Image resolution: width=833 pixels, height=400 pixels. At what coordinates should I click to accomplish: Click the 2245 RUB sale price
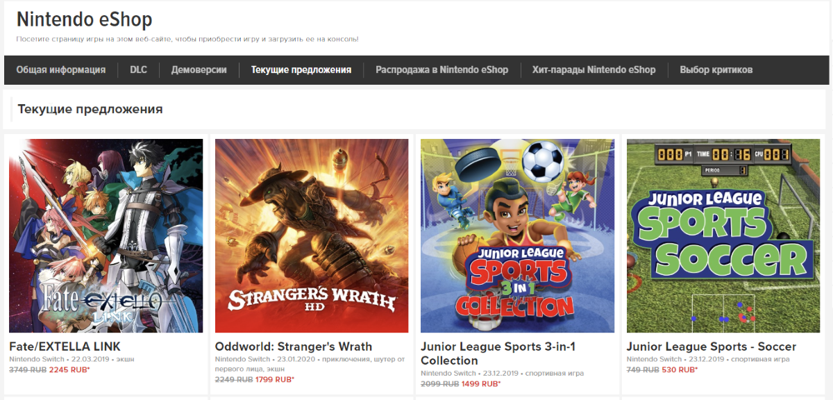70,369
